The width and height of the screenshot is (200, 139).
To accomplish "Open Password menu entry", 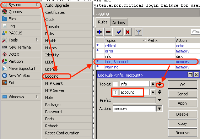I will (x=67, y=112).
